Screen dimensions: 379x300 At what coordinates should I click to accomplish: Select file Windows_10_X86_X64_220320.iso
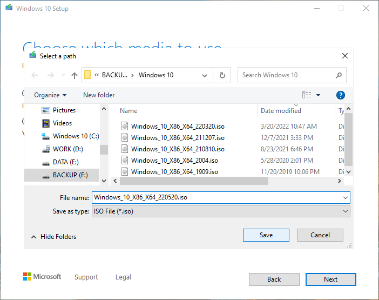178,126
